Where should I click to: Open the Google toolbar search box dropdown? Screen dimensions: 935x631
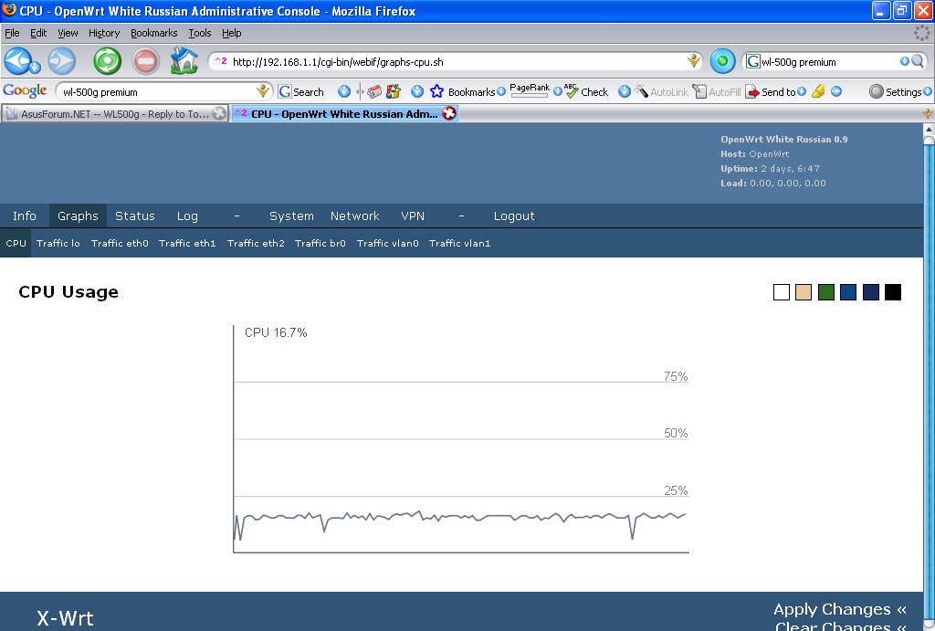click(264, 91)
